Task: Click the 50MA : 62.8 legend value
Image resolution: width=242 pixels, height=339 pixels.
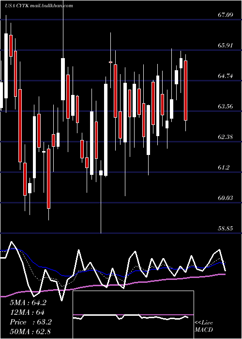Action: 30,332
